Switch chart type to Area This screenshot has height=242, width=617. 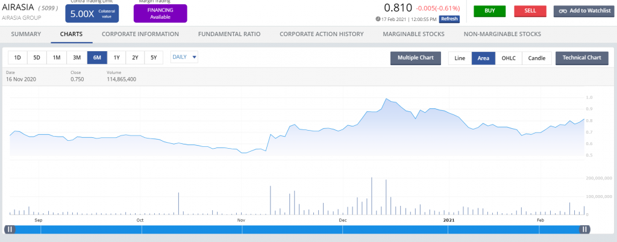tap(483, 58)
